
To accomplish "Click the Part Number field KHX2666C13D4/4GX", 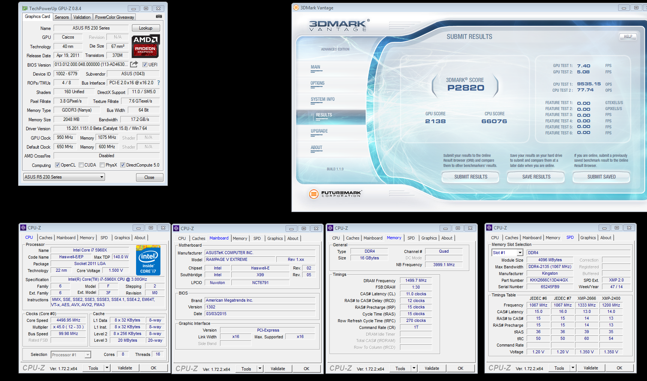I will point(549,280).
